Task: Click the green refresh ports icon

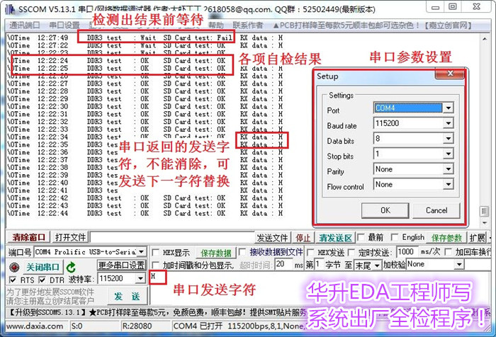Action: [x=71, y=268]
